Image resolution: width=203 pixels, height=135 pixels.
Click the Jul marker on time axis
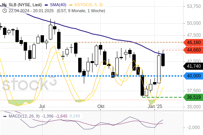point(42,106)
